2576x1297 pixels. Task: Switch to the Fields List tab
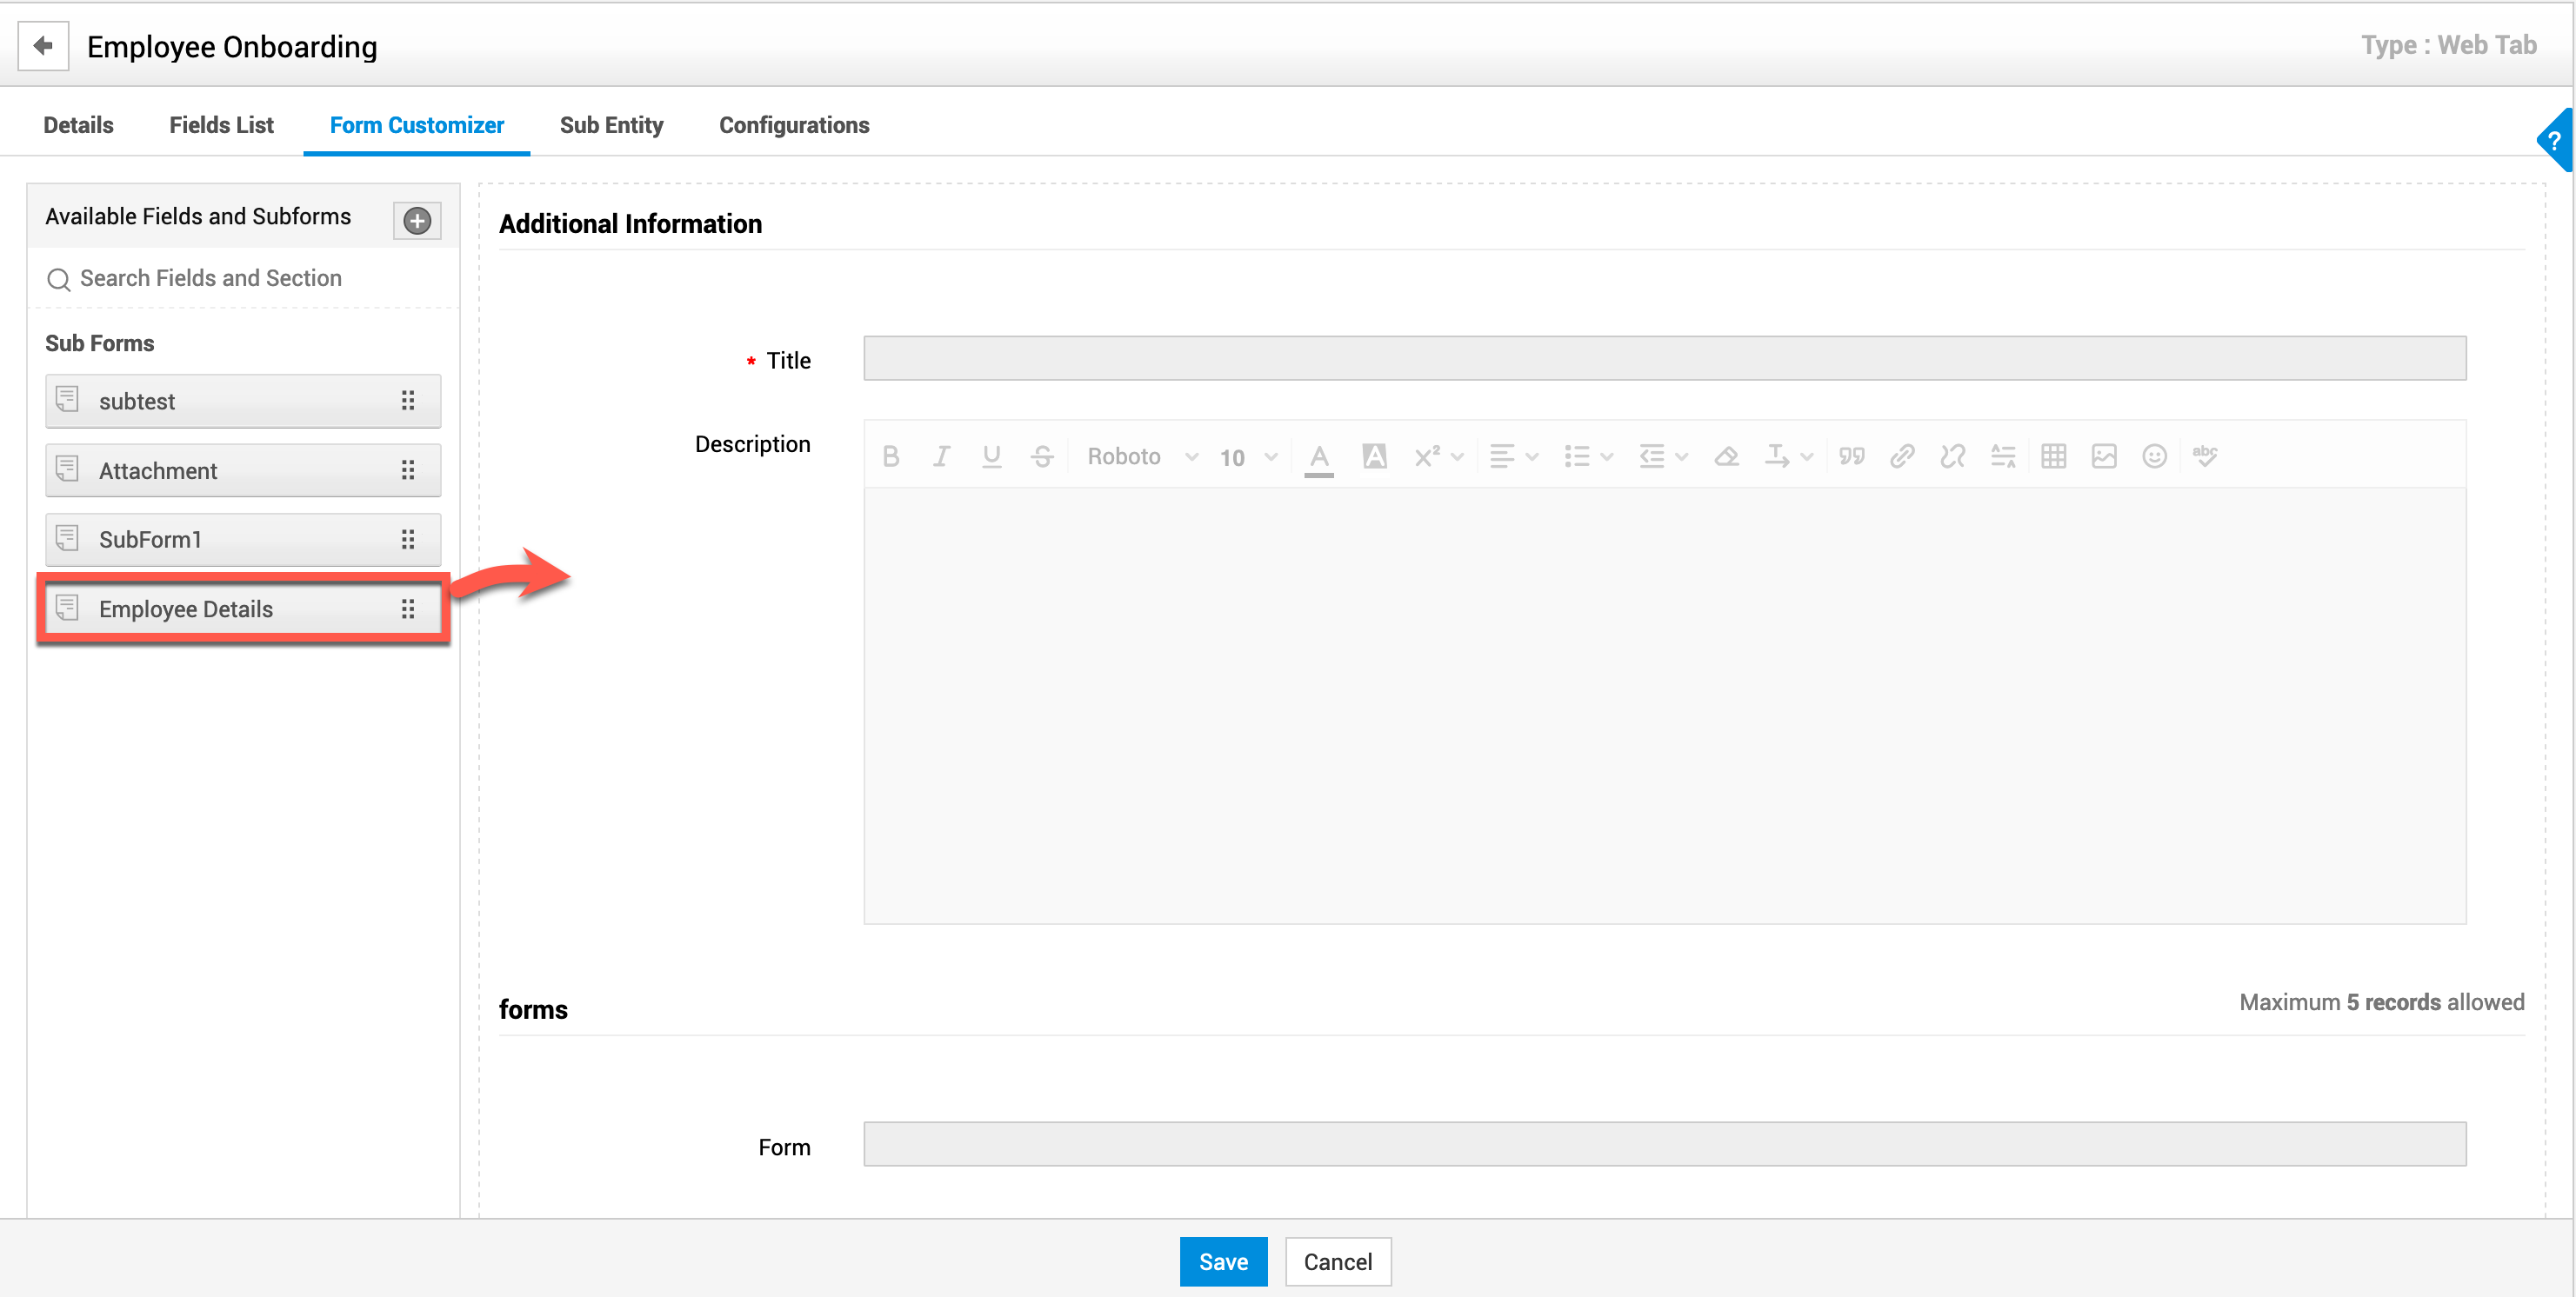(x=221, y=125)
